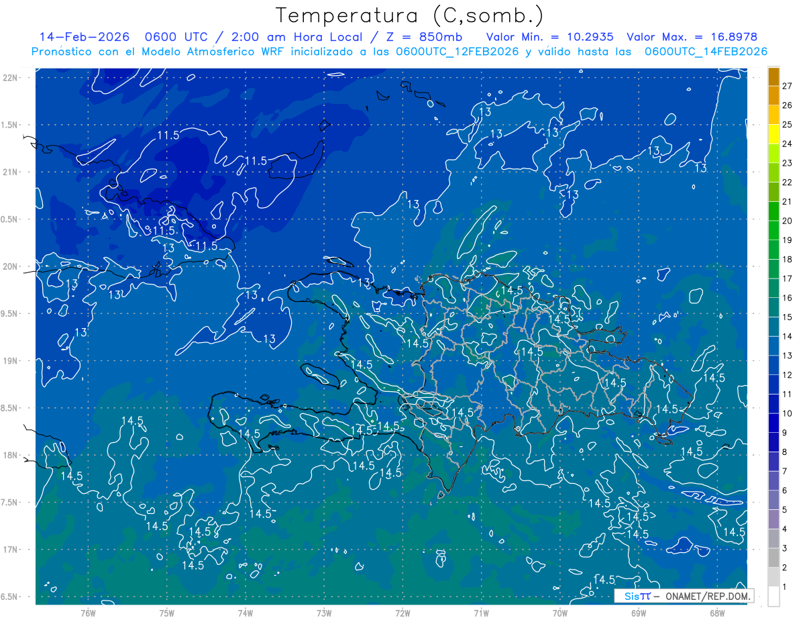Click the color scale value '14'
The height and width of the screenshot is (622, 805).
click(x=787, y=336)
